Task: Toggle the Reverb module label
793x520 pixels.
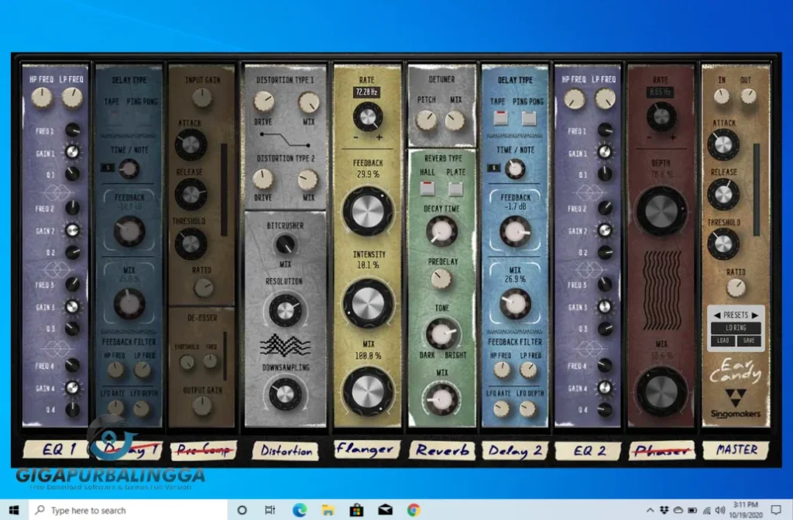Action: tap(441, 450)
